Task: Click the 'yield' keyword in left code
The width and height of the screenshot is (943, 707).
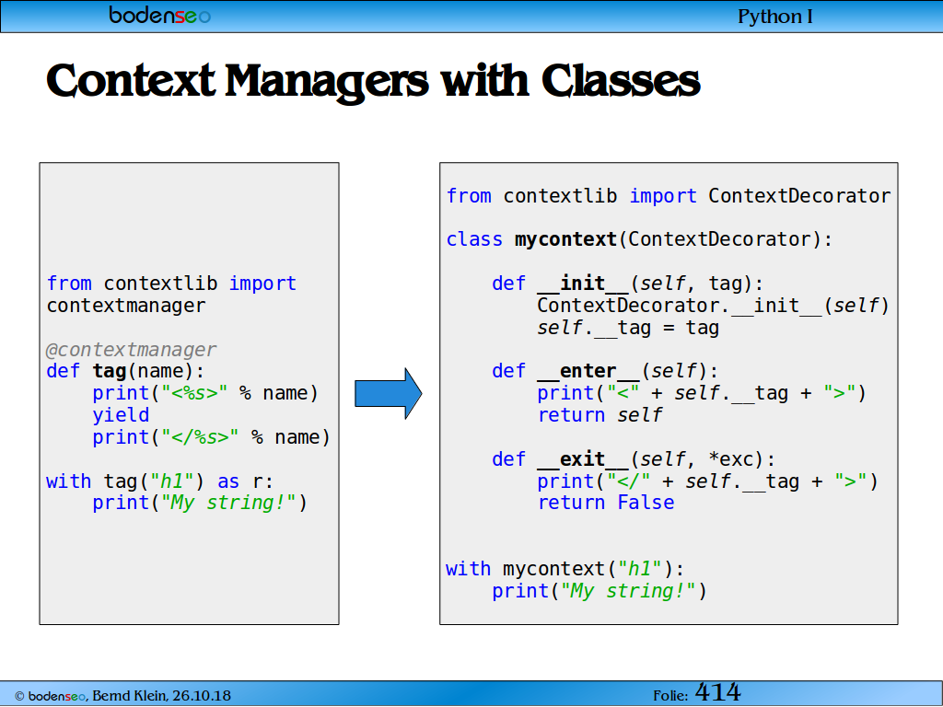Action: pyautogui.click(x=121, y=415)
